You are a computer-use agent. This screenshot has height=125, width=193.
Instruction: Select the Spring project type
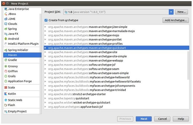tap(21, 29)
